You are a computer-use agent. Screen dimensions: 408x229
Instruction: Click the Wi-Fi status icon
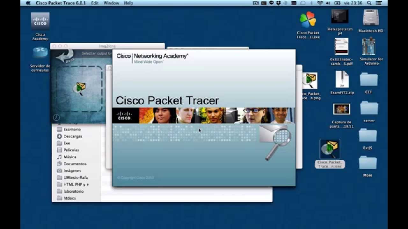click(x=320, y=3)
